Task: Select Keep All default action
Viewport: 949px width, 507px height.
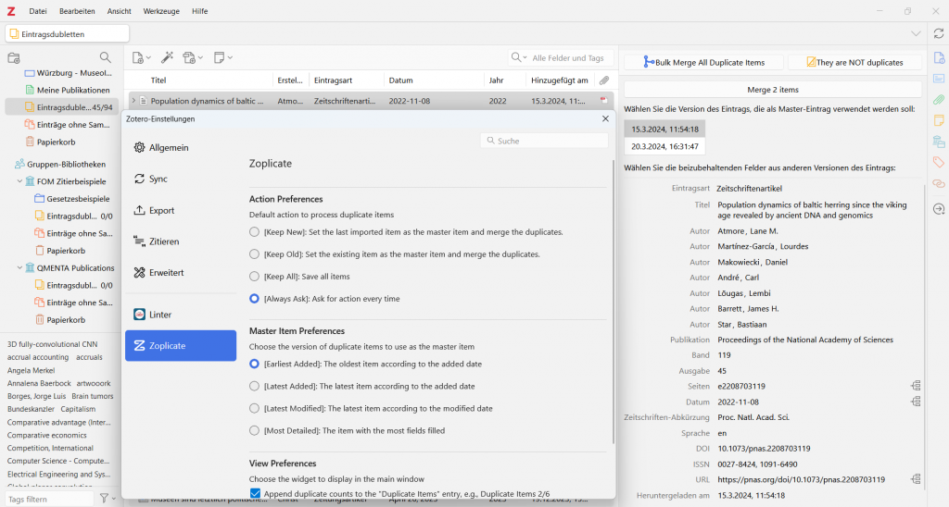Action: (x=254, y=276)
